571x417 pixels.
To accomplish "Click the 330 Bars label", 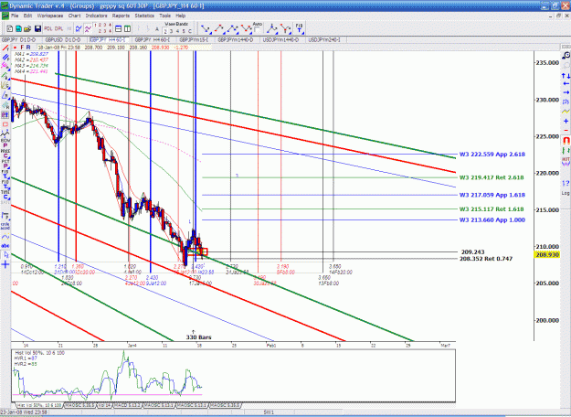I will (198, 337).
